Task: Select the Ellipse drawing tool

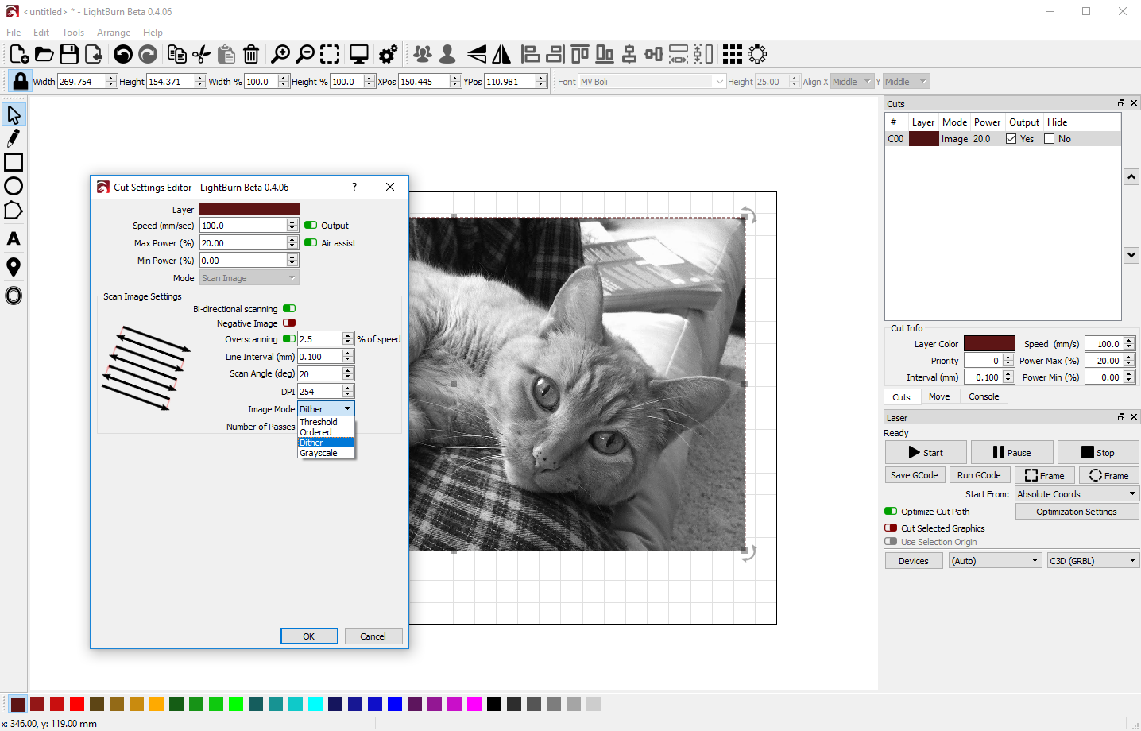Action: tap(13, 185)
